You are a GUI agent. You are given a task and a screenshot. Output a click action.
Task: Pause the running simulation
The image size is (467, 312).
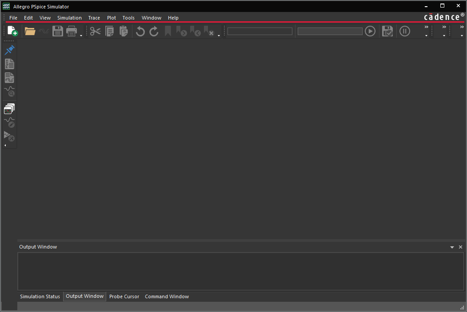(x=404, y=31)
